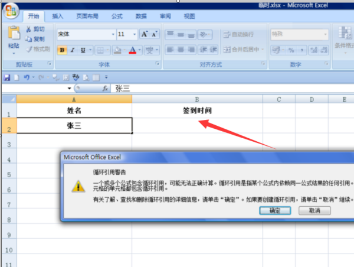
Task: Open merge options dropdown arrow
Action: pyautogui.click(x=263, y=49)
